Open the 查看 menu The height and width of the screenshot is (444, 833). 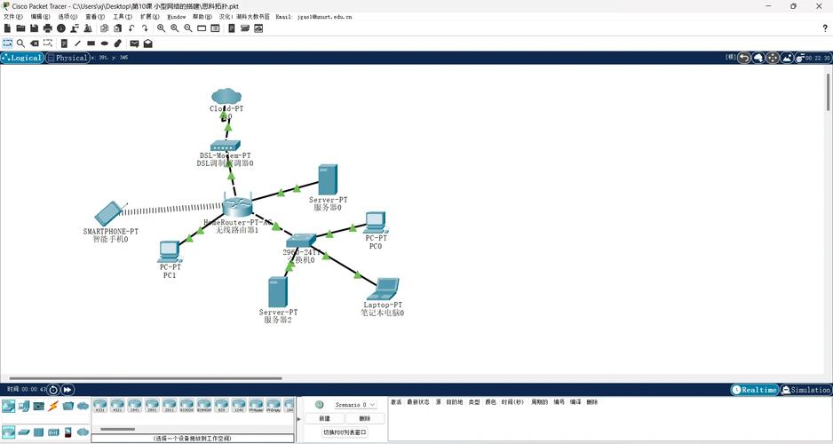click(95, 17)
